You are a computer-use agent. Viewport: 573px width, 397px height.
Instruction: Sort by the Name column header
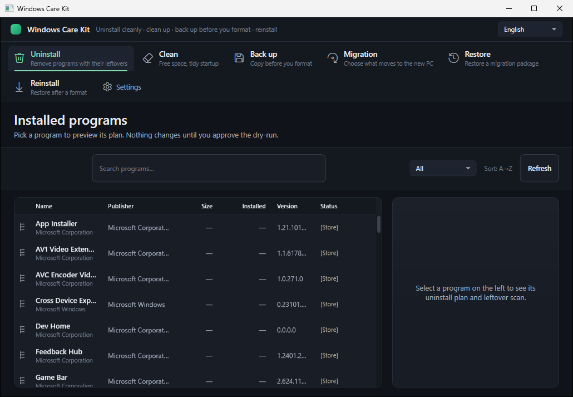(x=44, y=206)
